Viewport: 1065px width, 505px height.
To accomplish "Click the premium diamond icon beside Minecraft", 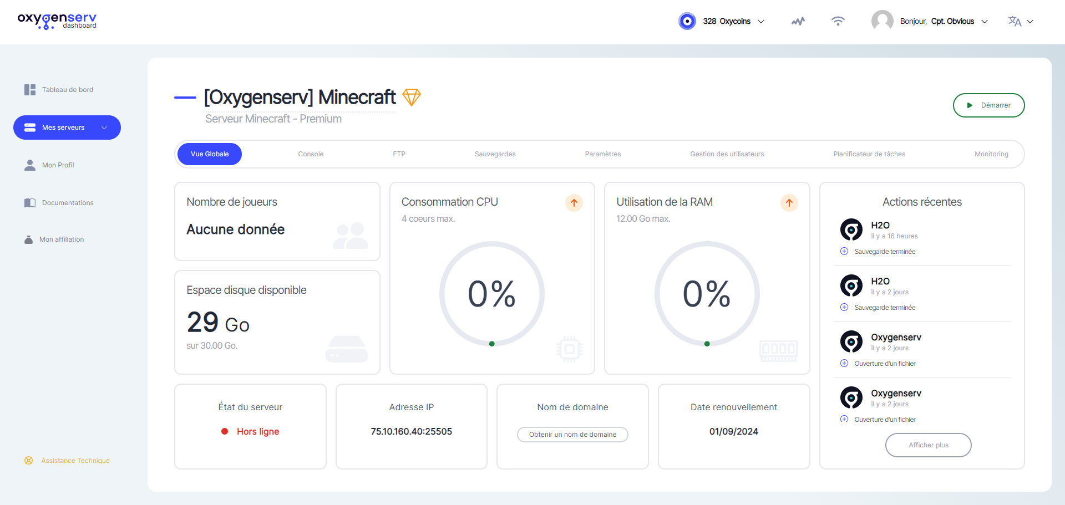I will tap(412, 97).
